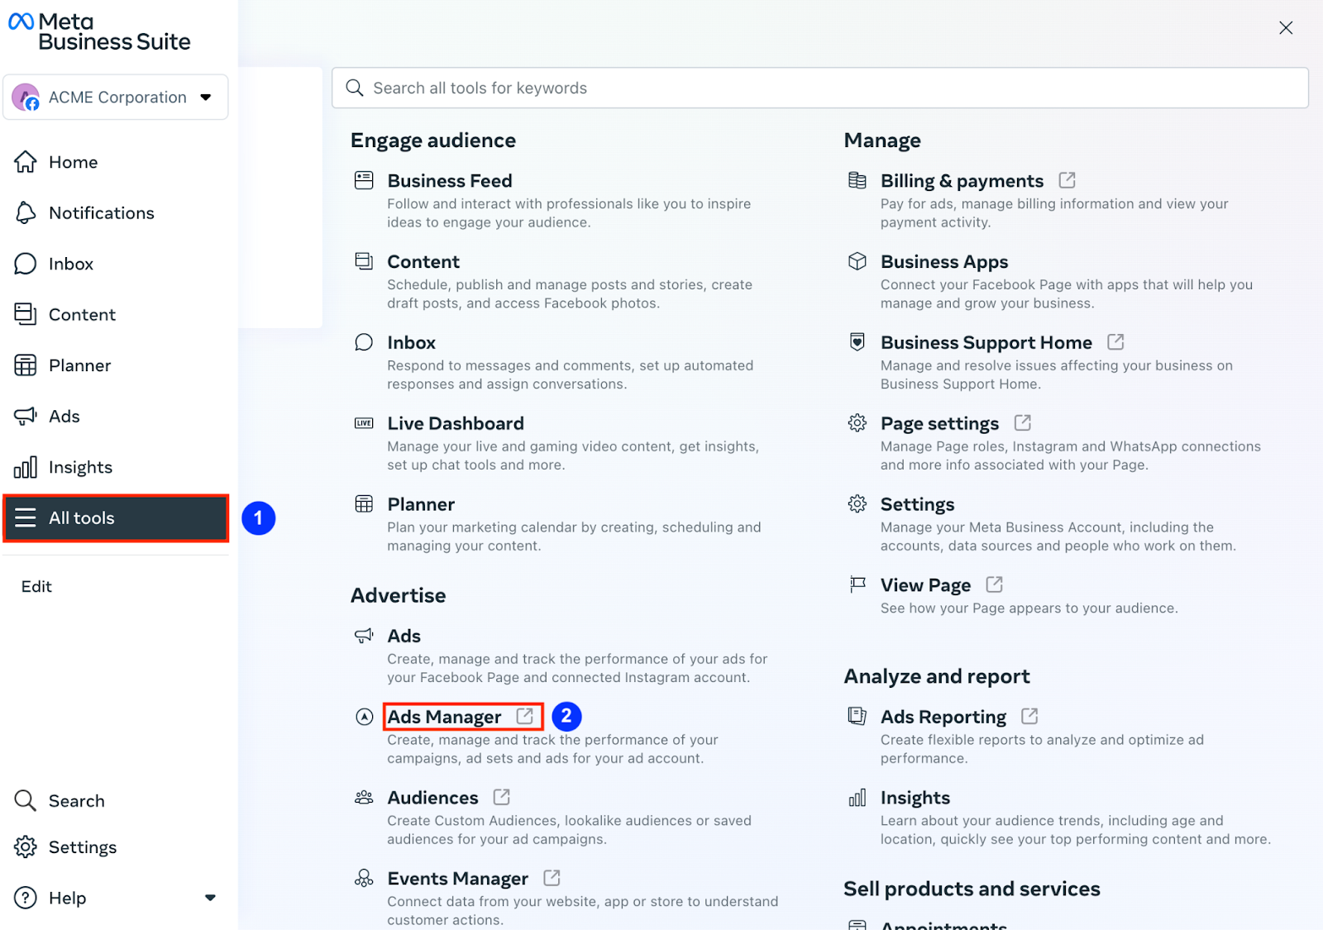
Task: Expand the ACME Corporation account dropdown
Action: click(206, 98)
